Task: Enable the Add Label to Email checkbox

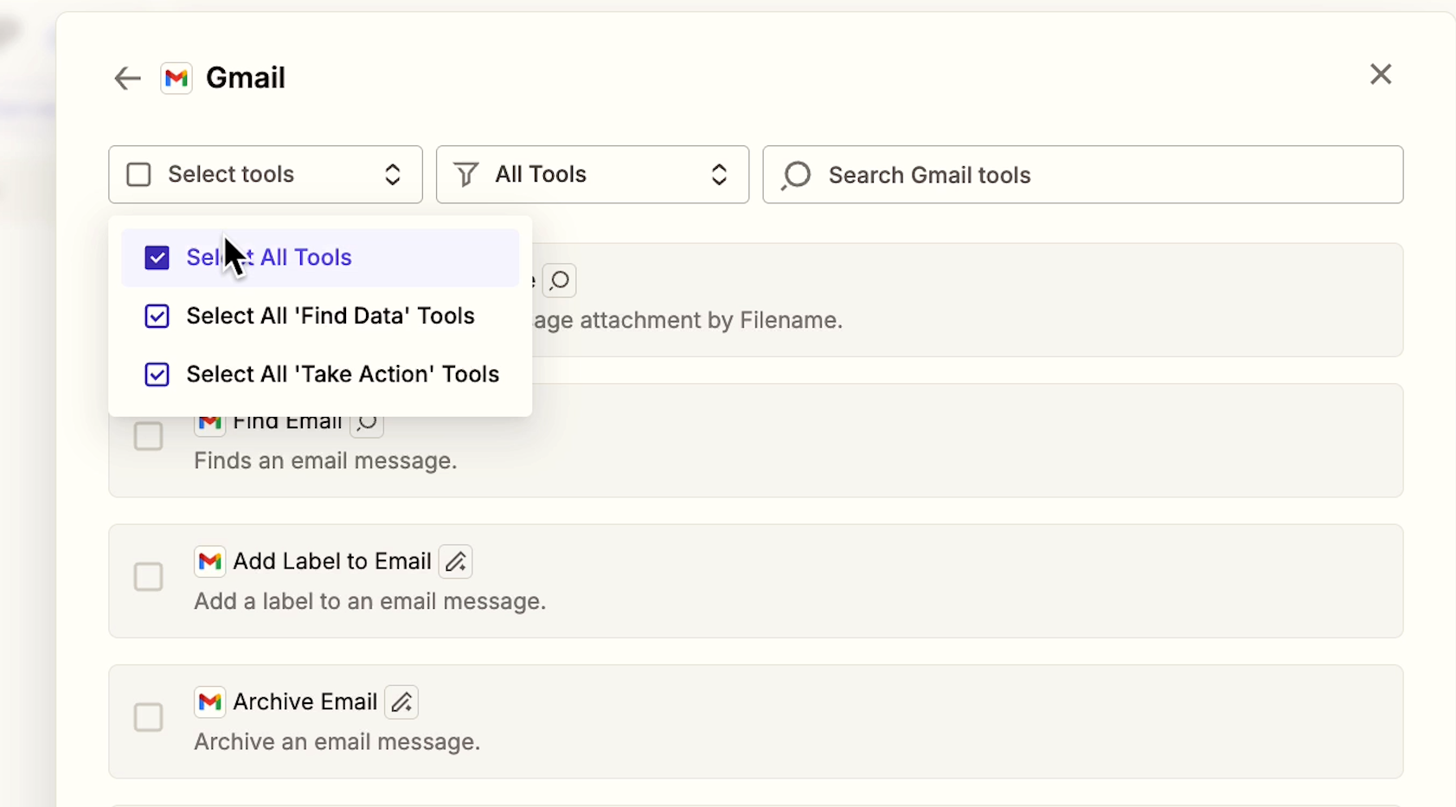Action: tap(148, 577)
